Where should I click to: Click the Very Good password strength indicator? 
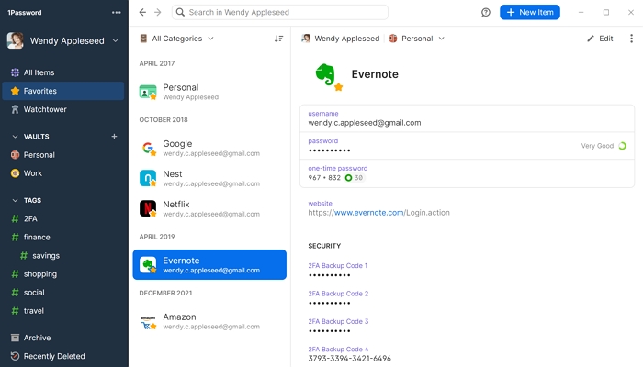pos(604,146)
